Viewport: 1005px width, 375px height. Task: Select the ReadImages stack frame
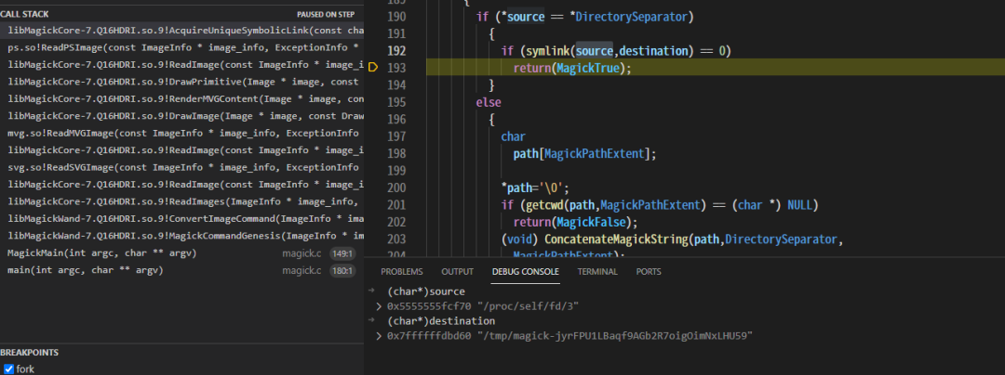(x=182, y=201)
